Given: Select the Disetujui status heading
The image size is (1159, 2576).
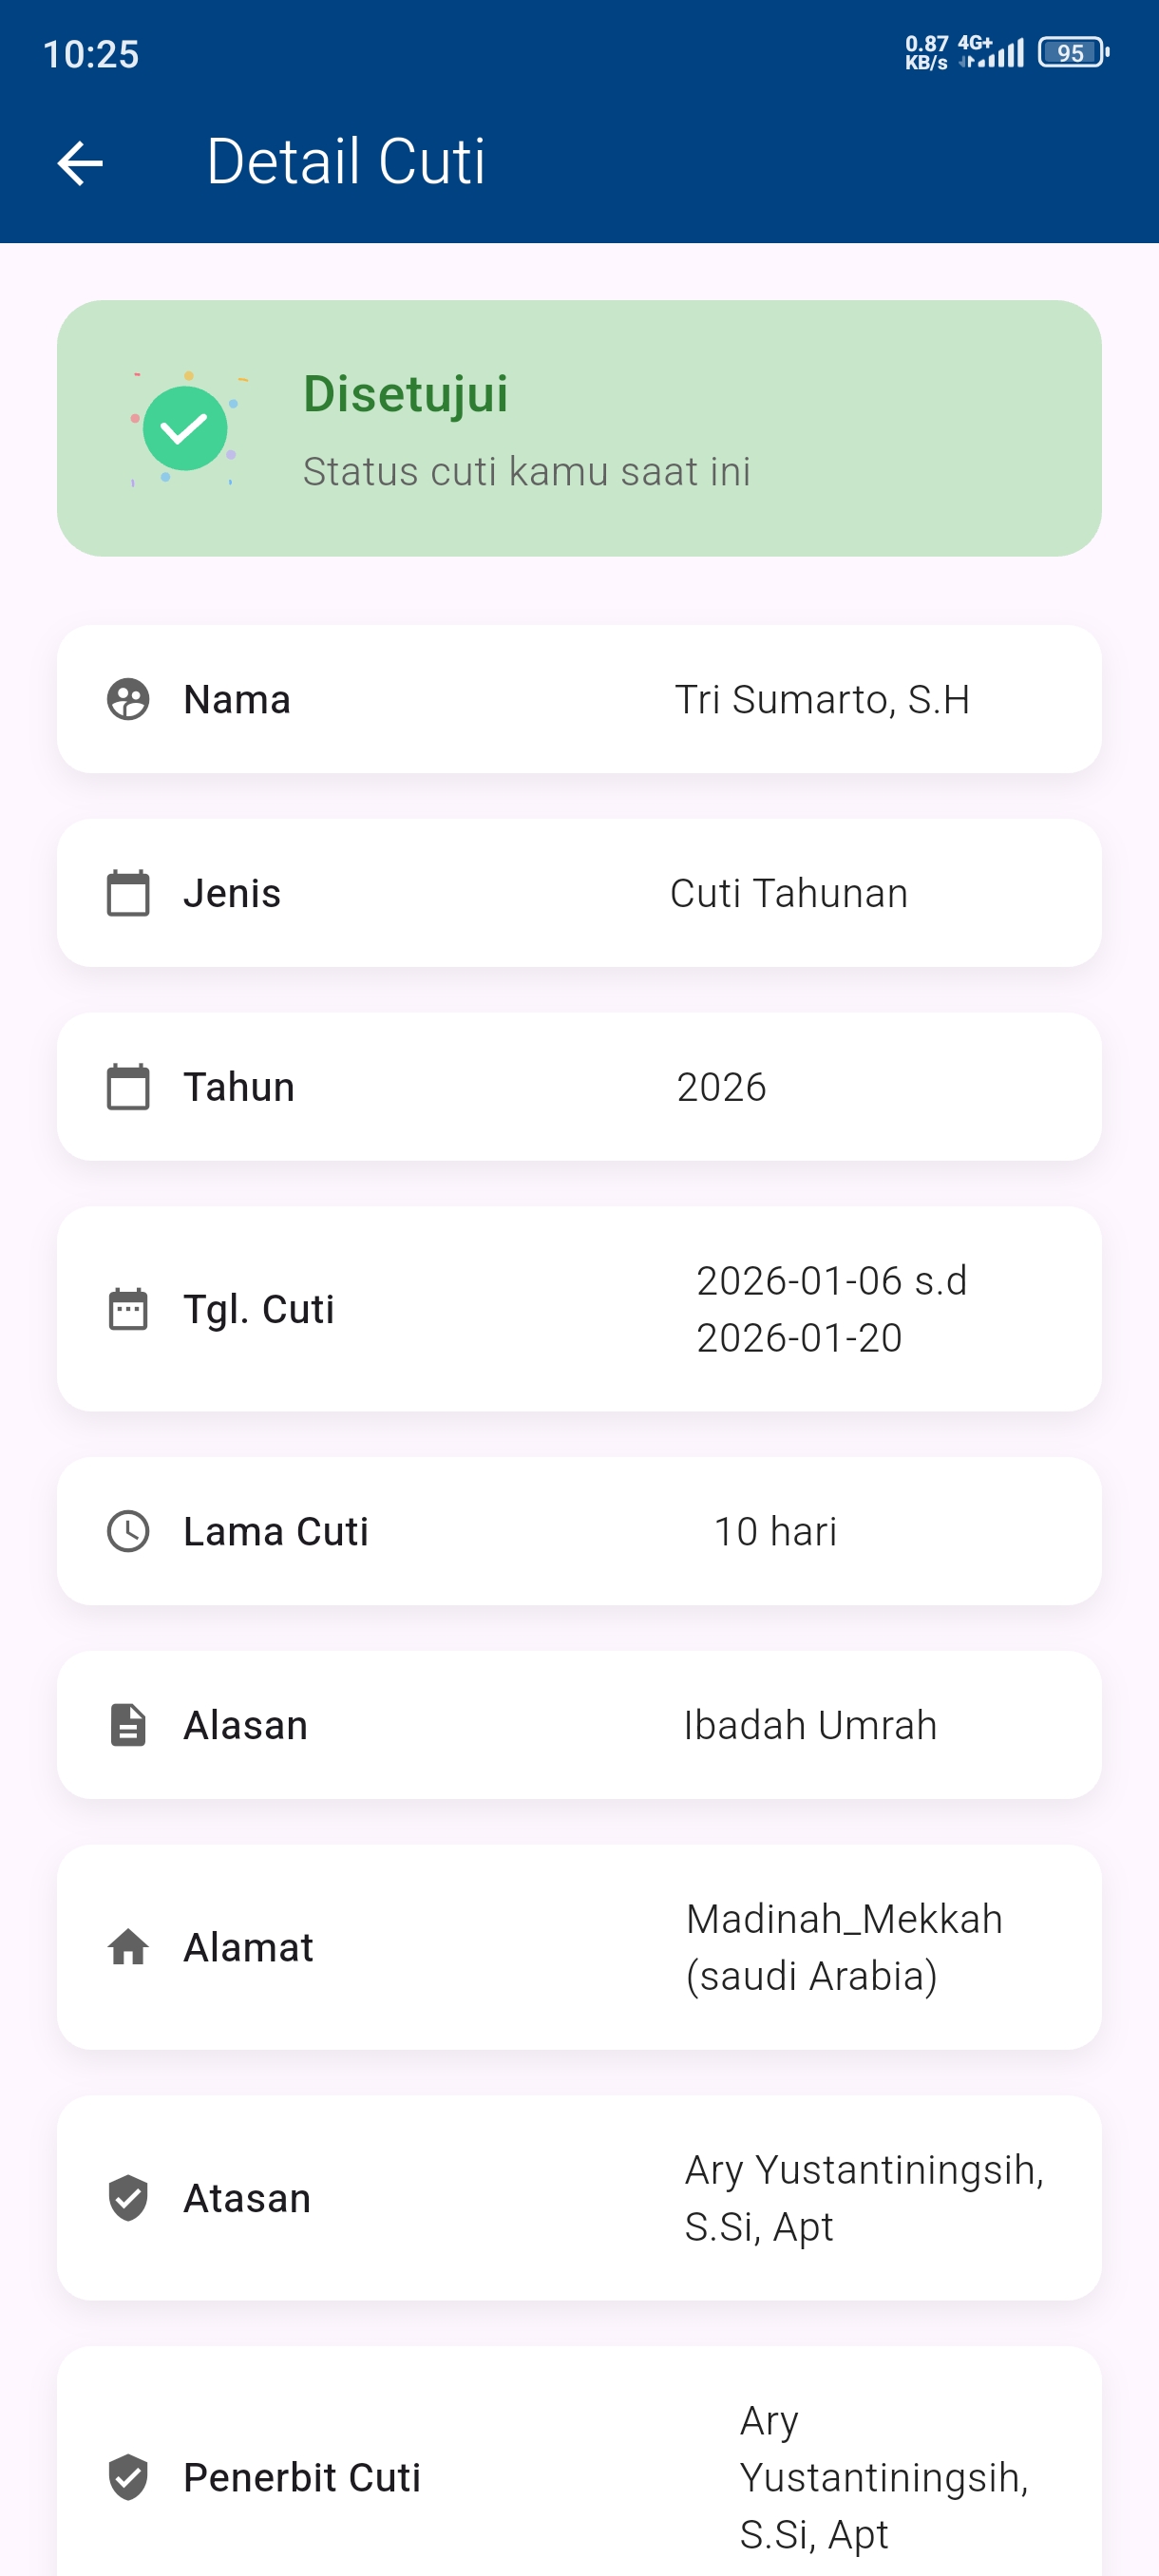Looking at the screenshot, I should (406, 394).
